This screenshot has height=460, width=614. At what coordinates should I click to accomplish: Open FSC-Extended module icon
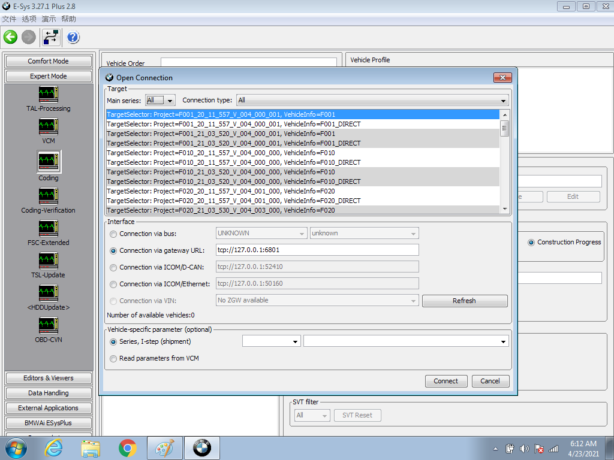(x=48, y=228)
